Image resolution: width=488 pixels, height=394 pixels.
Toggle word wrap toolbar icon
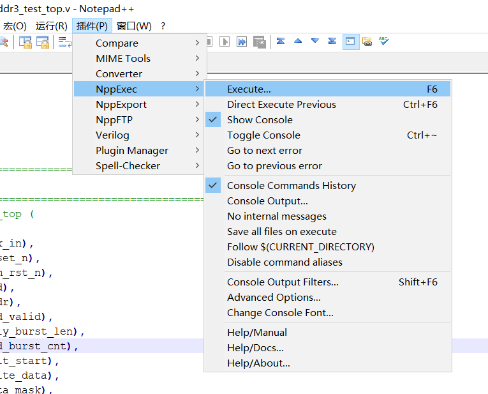pyautogui.click(x=64, y=42)
